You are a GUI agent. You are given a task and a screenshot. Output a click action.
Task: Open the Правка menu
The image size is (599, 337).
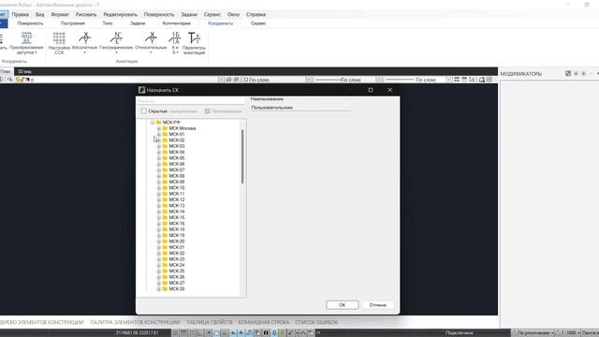(21, 14)
